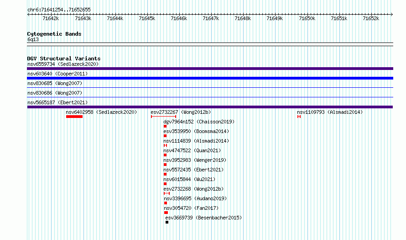The width and height of the screenshot is (406, 240).
Task: Open the nsv6015844 (Wu2021) label
Action: click(x=189, y=179)
